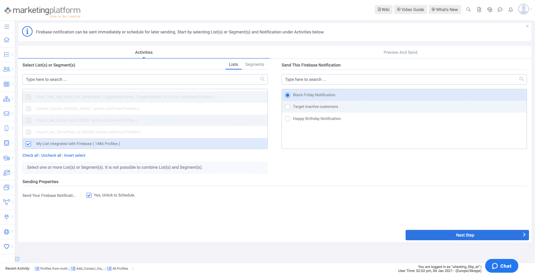Untick 'Yes, Untick to Schedule' checkbox
The width and height of the screenshot is (535, 274).
(x=89, y=195)
